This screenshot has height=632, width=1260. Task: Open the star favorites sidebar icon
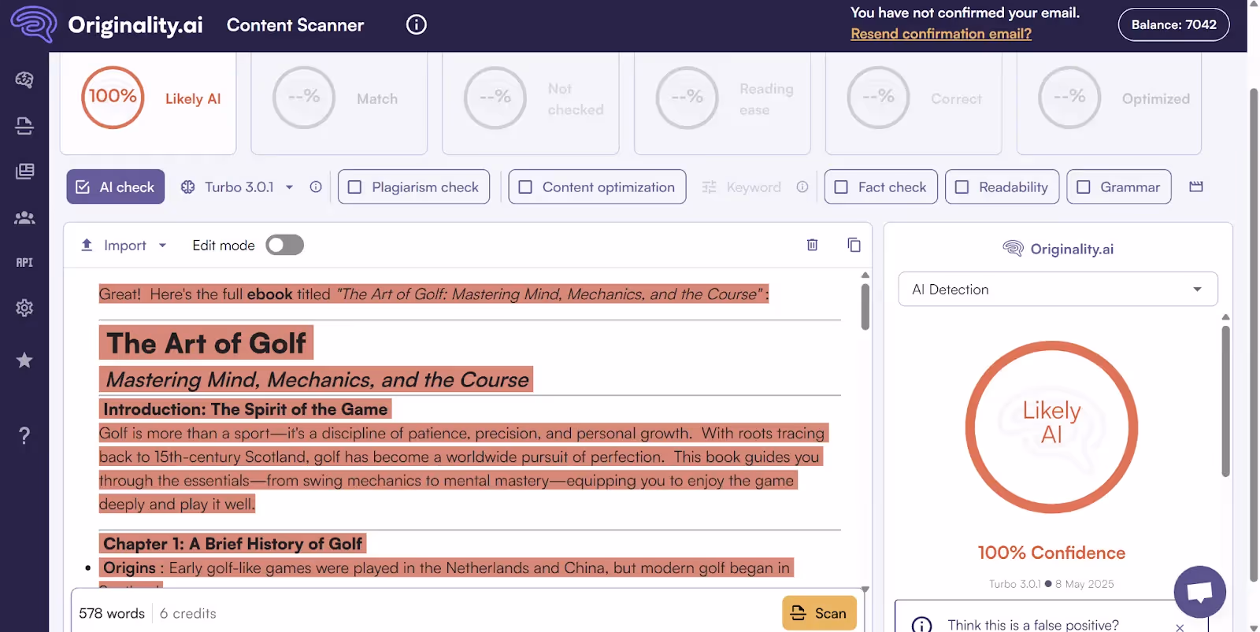(24, 360)
